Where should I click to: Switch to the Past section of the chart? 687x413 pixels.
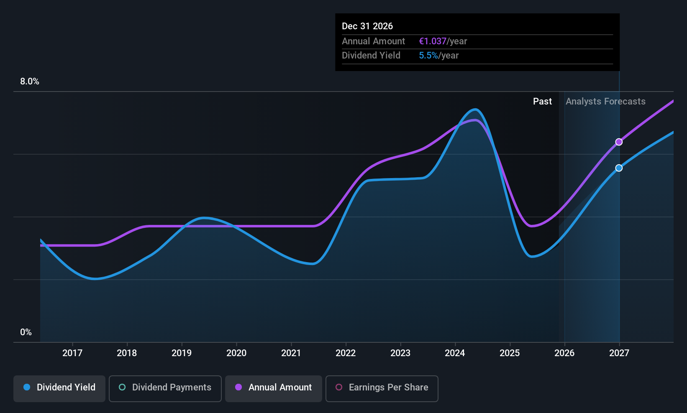click(x=542, y=101)
